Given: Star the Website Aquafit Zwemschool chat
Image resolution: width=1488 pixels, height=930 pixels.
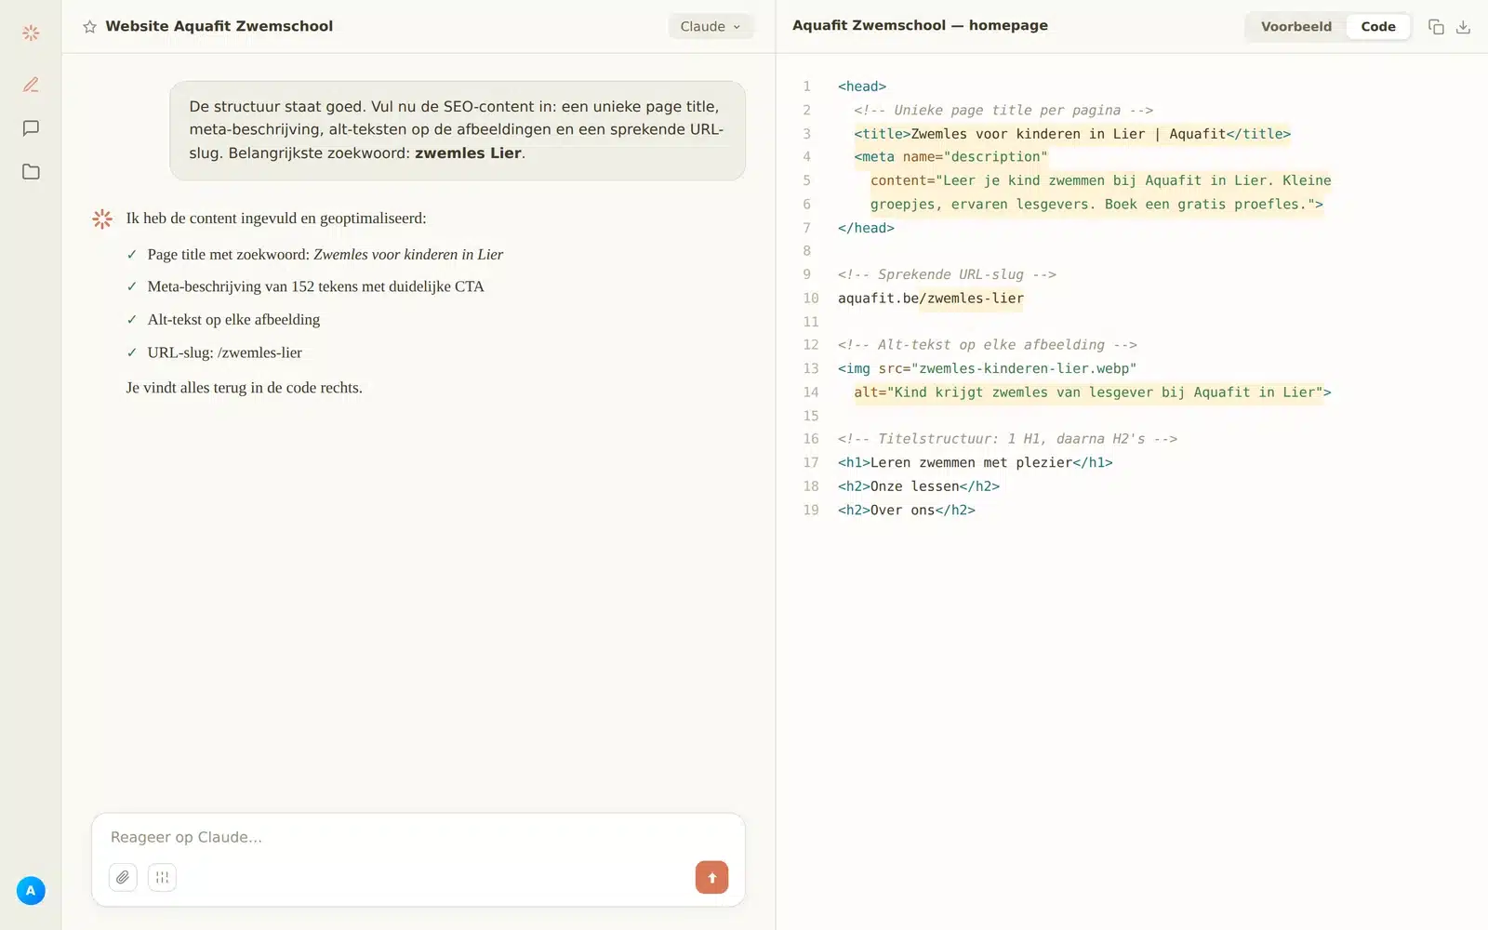Looking at the screenshot, I should tap(89, 27).
